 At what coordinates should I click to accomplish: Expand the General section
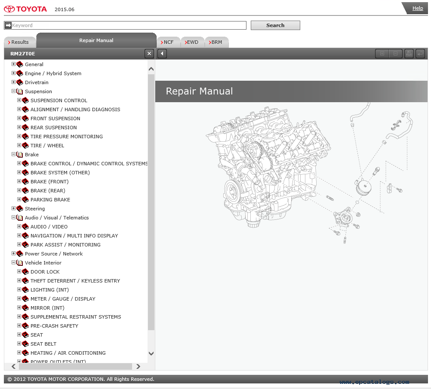pos(13,64)
